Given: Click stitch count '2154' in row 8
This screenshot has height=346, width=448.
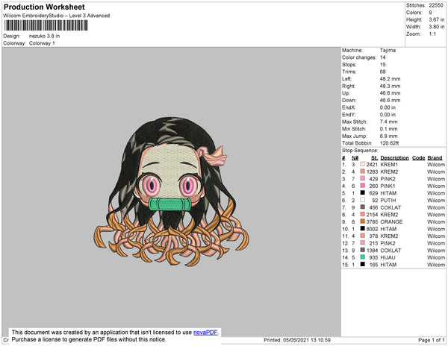Looking at the screenshot, I should [372, 215].
